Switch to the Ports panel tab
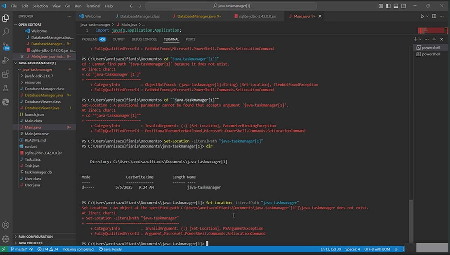Image resolution: width=450 pixels, height=255 pixels. [190, 39]
